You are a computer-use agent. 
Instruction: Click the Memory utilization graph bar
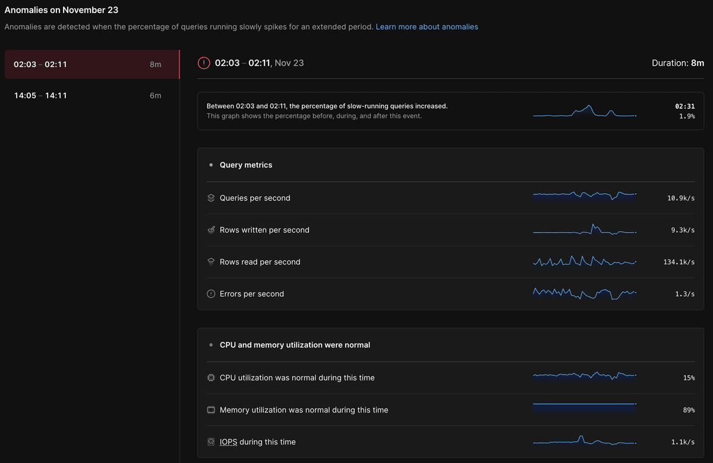(x=585, y=407)
